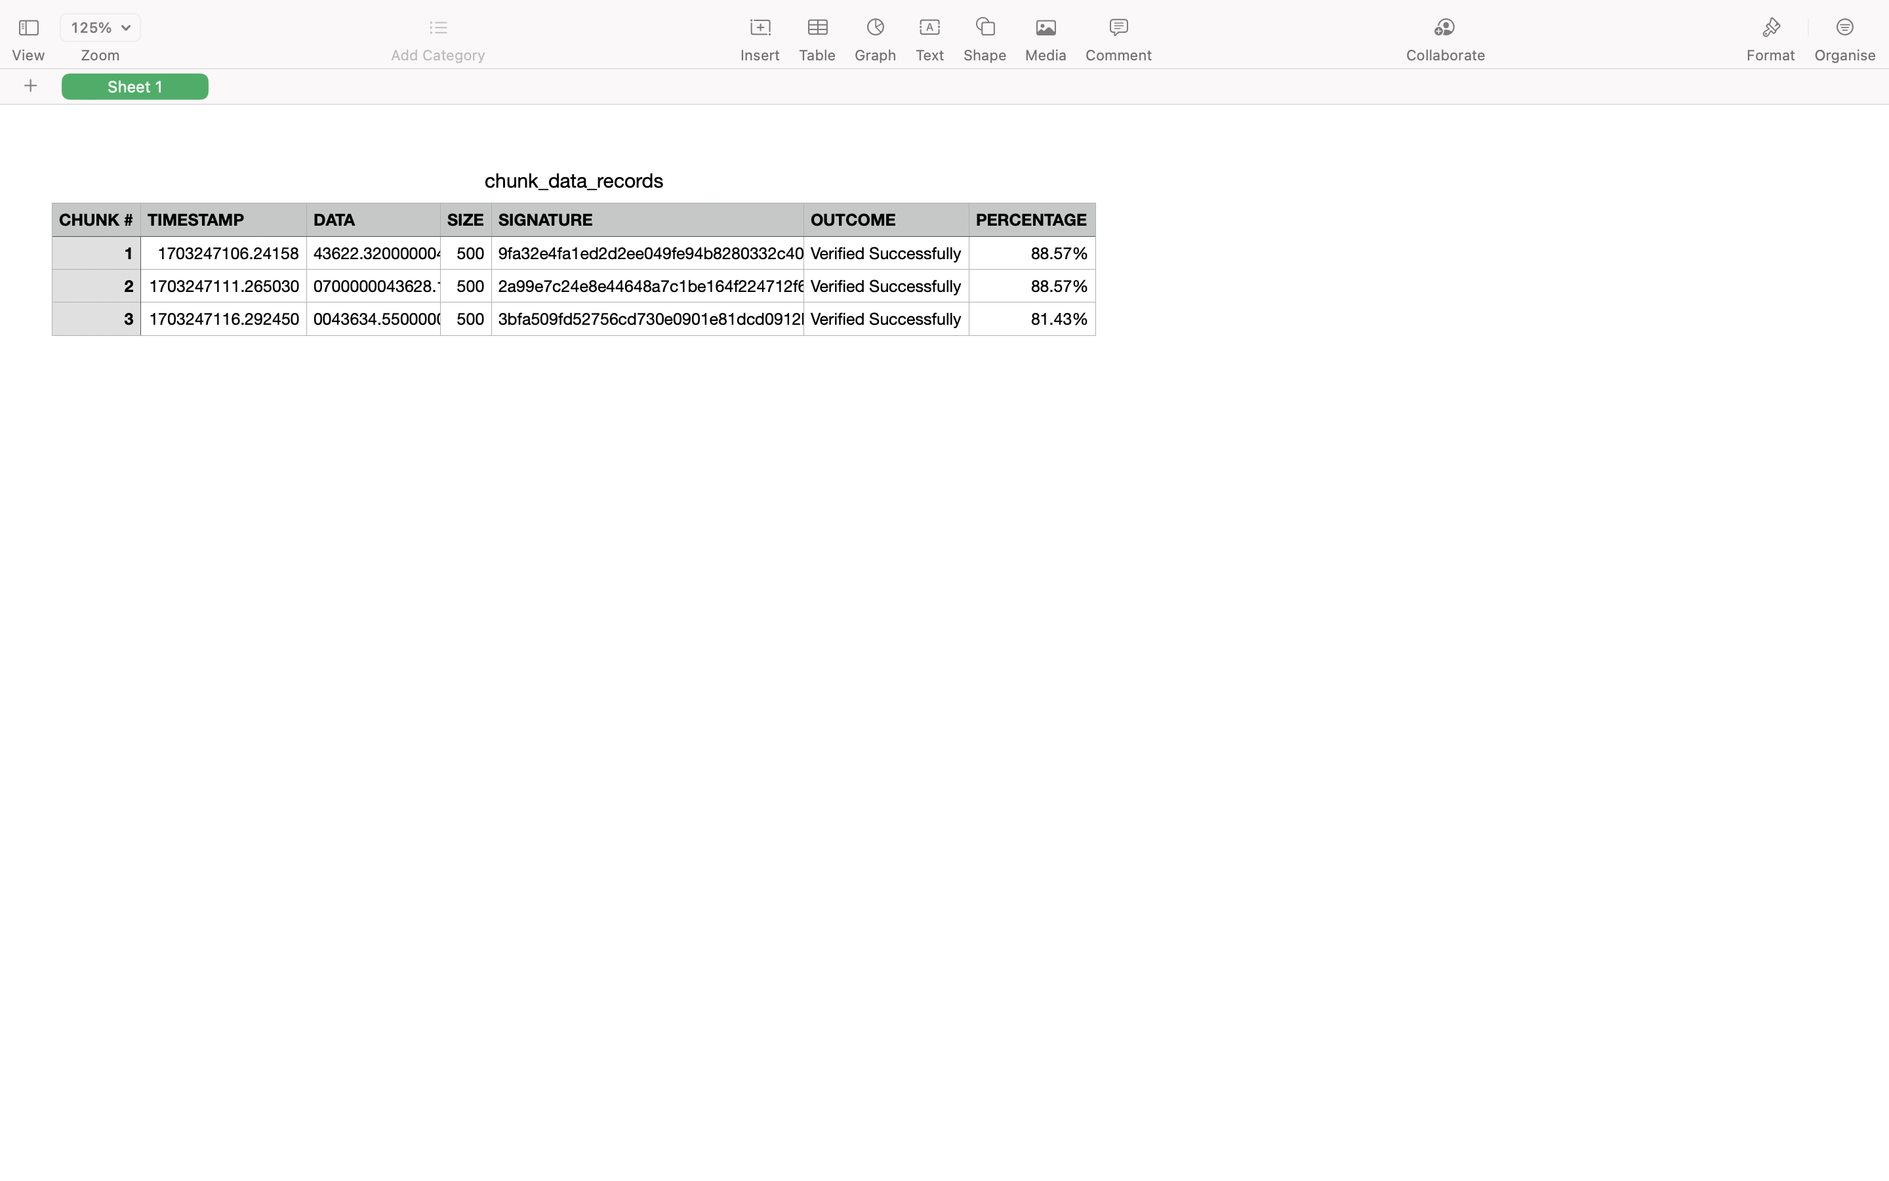Screen dimensions: 1889x1181
Task: Select the chunk_data_records table title
Action: (574, 181)
